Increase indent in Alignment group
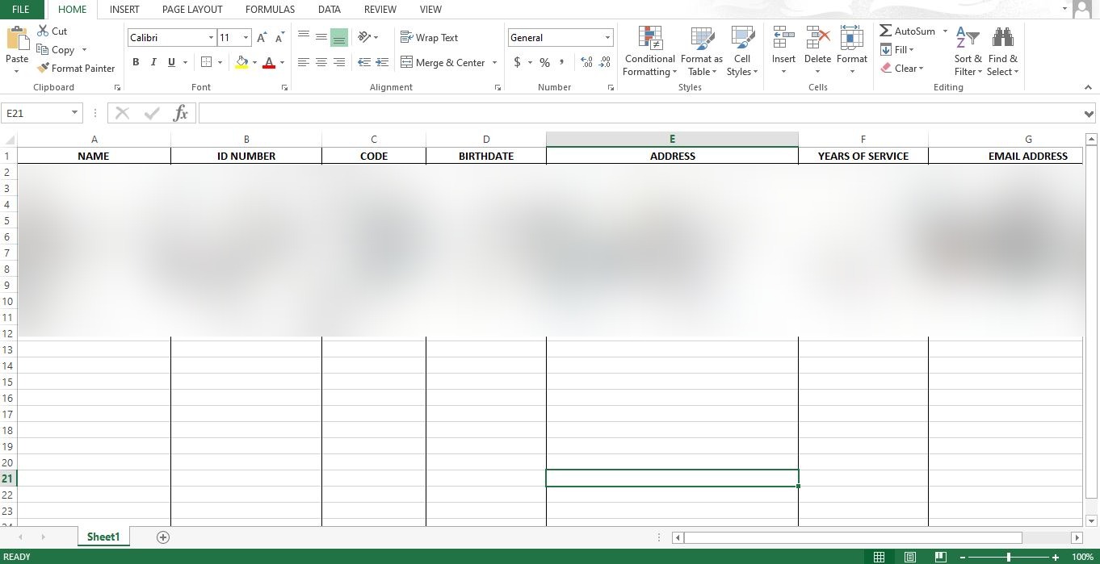This screenshot has height=564, width=1100. click(x=383, y=62)
